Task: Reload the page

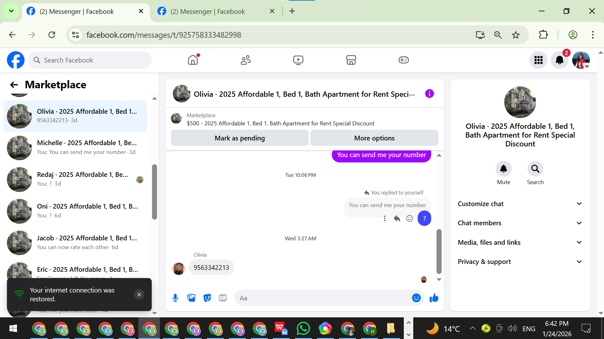Action: click(x=52, y=35)
